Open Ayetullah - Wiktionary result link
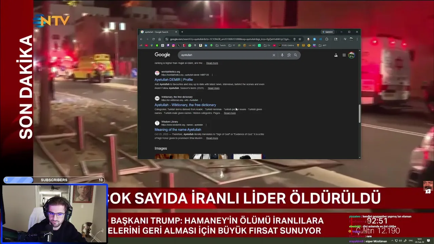Screen dimensions: 434x244 (185, 105)
